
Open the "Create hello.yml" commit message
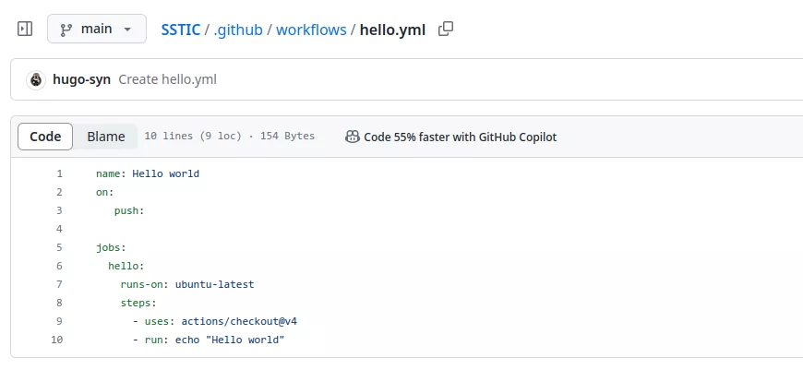coord(167,79)
